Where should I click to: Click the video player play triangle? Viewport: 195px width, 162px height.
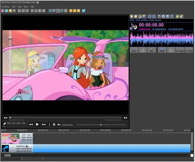click(37, 125)
